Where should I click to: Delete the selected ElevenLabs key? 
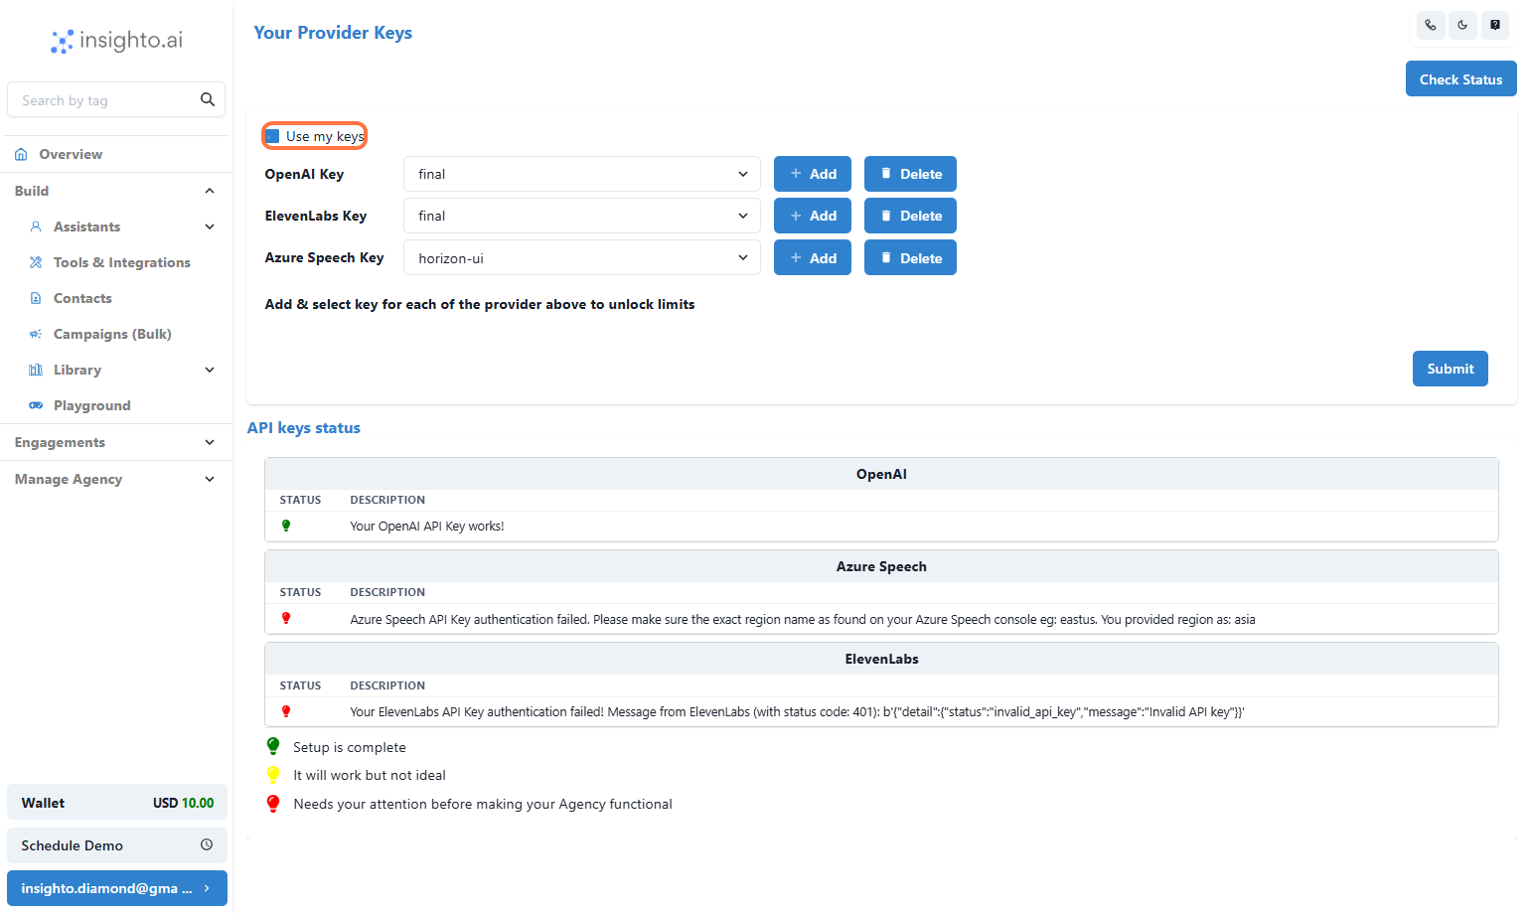[x=910, y=216]
